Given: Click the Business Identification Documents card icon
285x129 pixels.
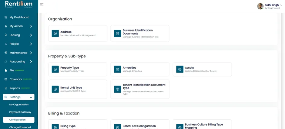Looking at the screenshot, I should [117, 34].
